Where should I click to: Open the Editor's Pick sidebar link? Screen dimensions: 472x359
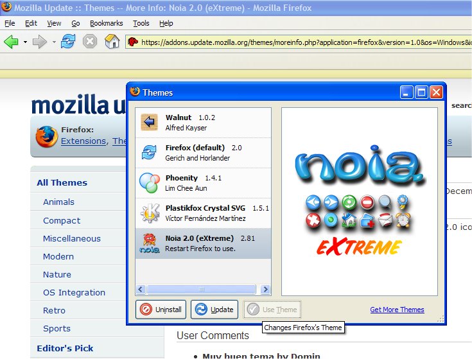point(65,348)
